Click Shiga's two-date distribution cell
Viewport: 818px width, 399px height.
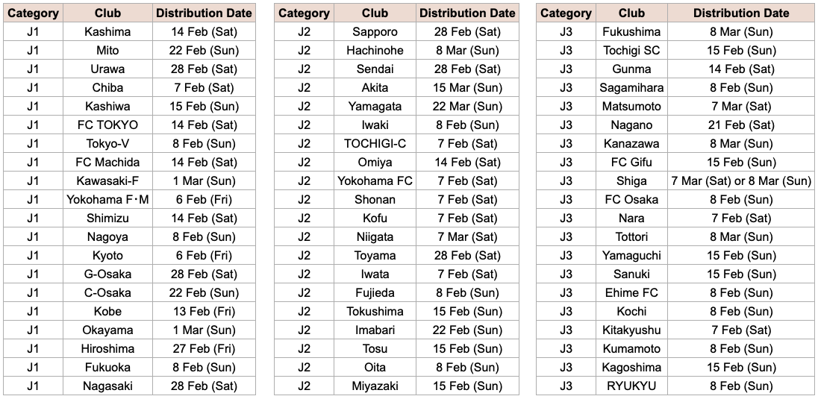click(x=741, y=181)
